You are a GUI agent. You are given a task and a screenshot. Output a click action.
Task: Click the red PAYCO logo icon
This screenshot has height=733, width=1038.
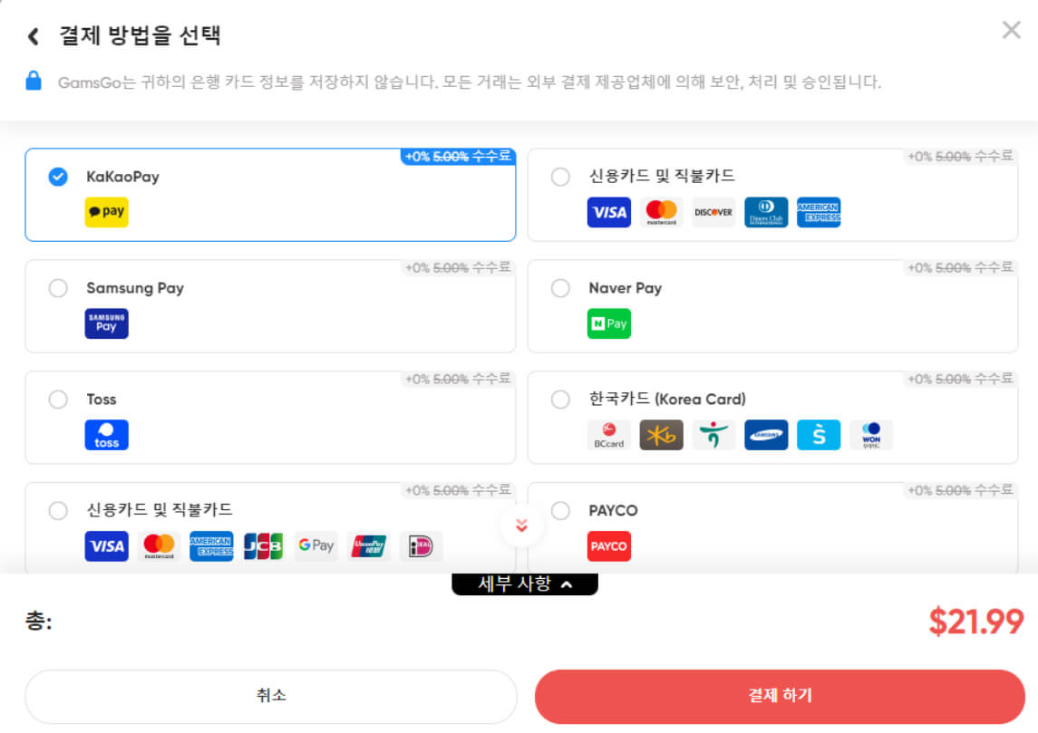click(609, 545)
